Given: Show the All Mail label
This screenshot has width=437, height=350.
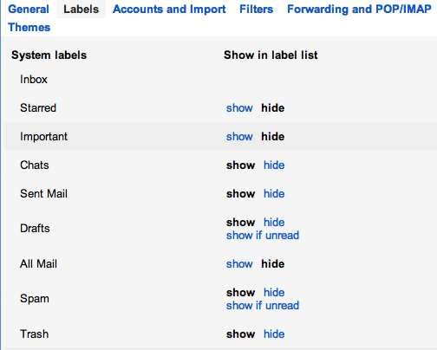Looking at the screenshot, I should tap(239, 264).
